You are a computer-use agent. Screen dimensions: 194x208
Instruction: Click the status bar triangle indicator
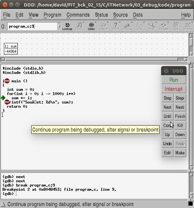(x=3, y=204)
